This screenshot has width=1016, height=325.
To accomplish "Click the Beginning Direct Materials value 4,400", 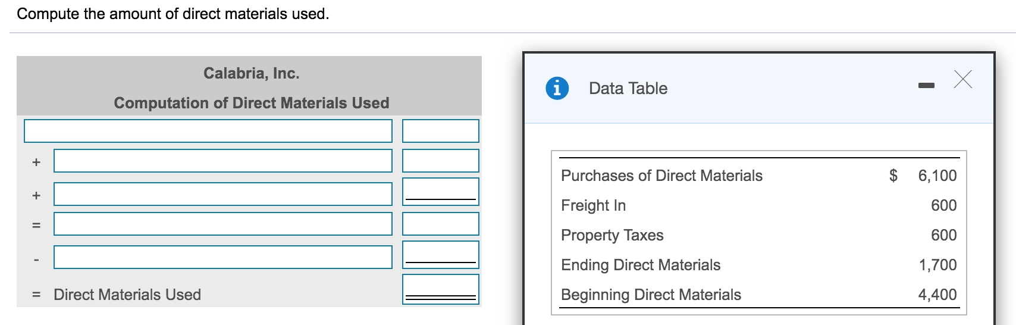I will click(x=937, y=295).
